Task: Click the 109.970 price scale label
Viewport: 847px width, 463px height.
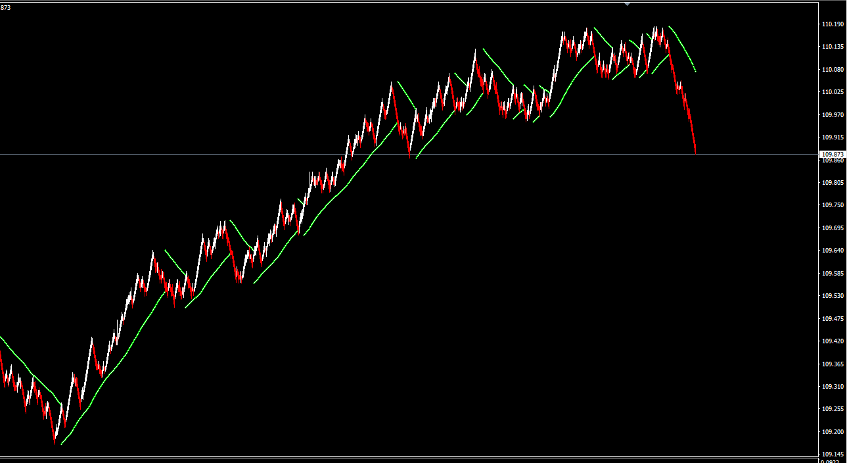Action: (x=833, y=114)
